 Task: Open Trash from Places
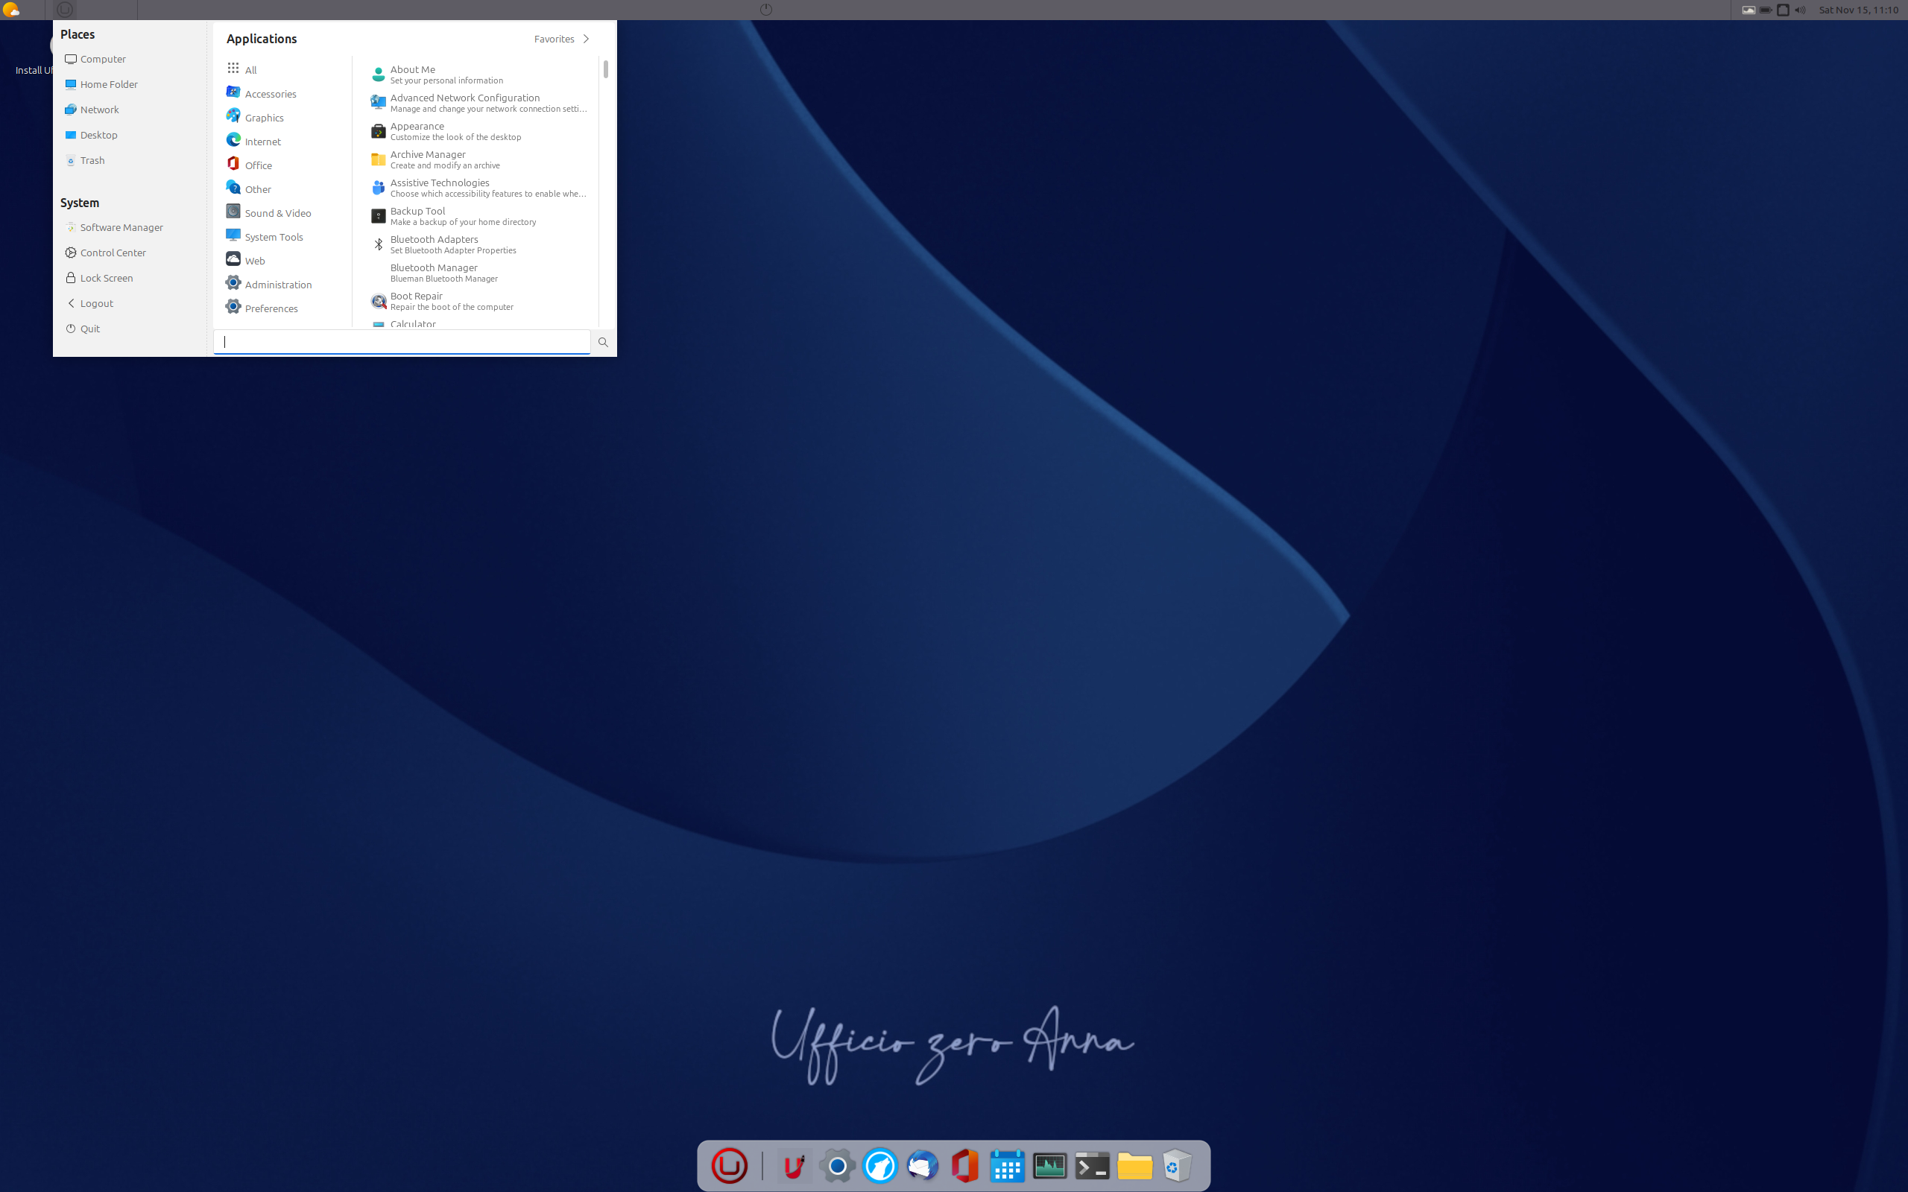129,160
